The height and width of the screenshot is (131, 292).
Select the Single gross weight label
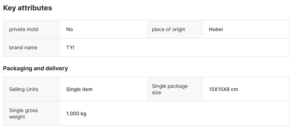click(24, 114)
